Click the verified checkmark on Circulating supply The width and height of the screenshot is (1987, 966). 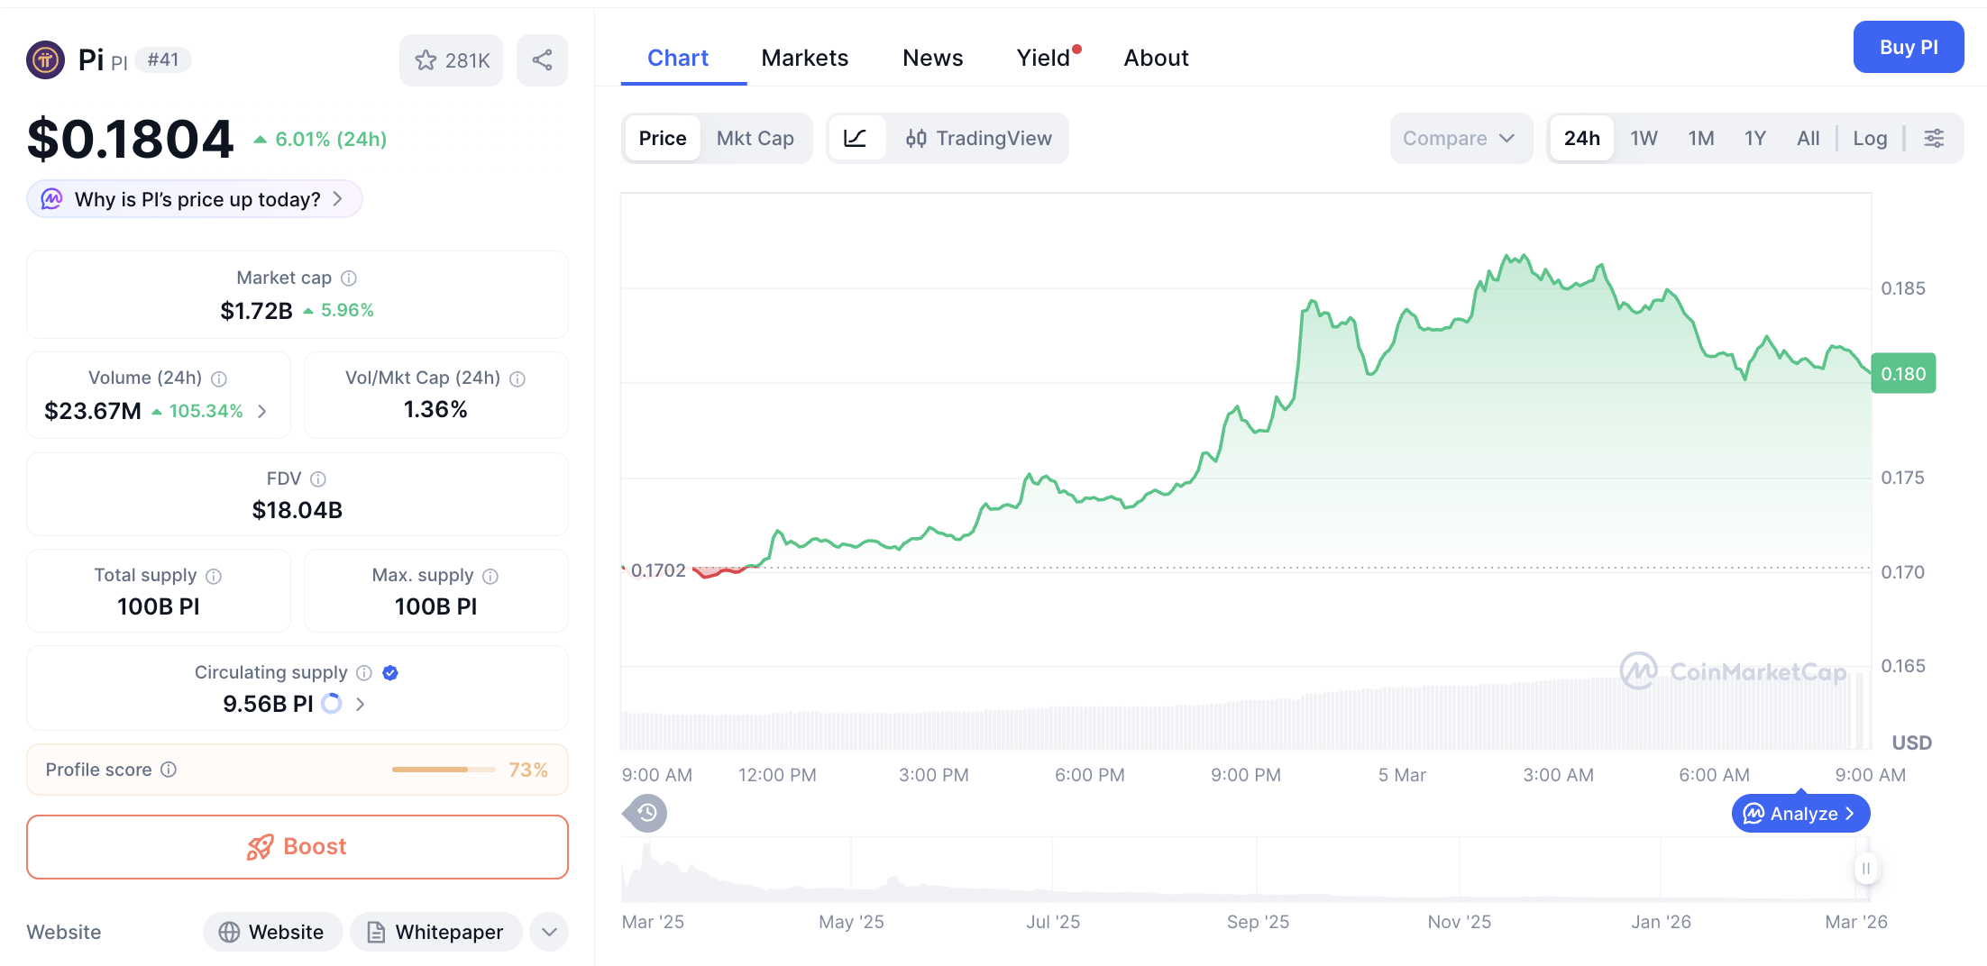point(389,672)
